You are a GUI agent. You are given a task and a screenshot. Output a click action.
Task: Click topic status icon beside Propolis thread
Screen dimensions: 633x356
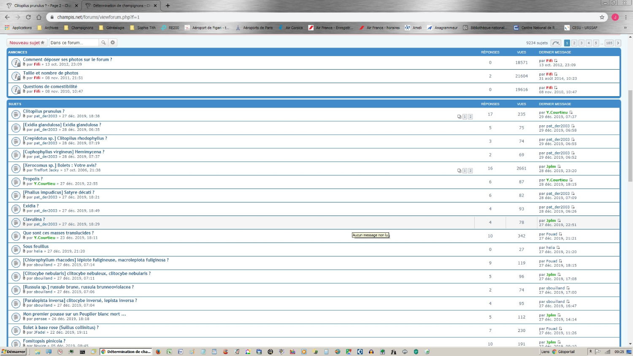16,182
